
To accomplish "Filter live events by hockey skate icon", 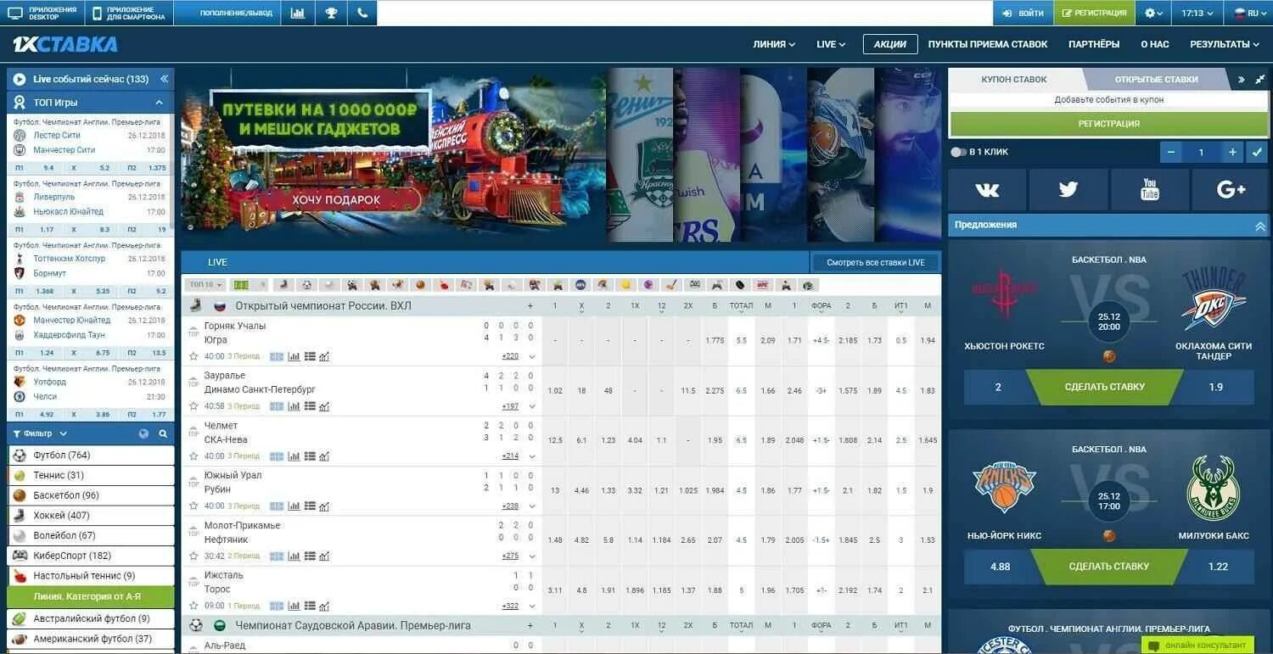I will pos(283,285).
